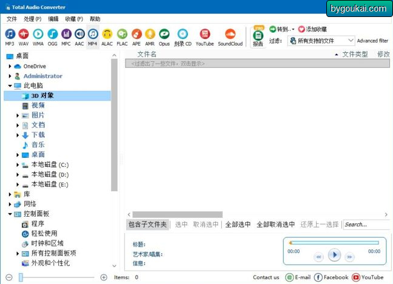393x284 pixels.
Task: Click the filtered files notice row
Action: 257,64
